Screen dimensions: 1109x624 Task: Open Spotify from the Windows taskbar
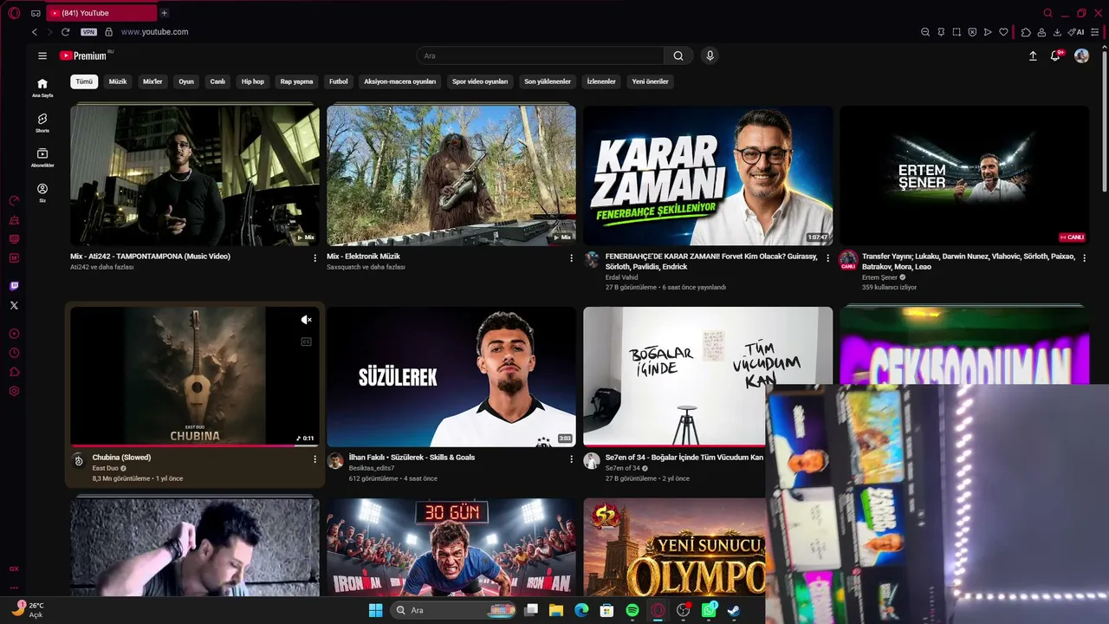pos(632,610)
